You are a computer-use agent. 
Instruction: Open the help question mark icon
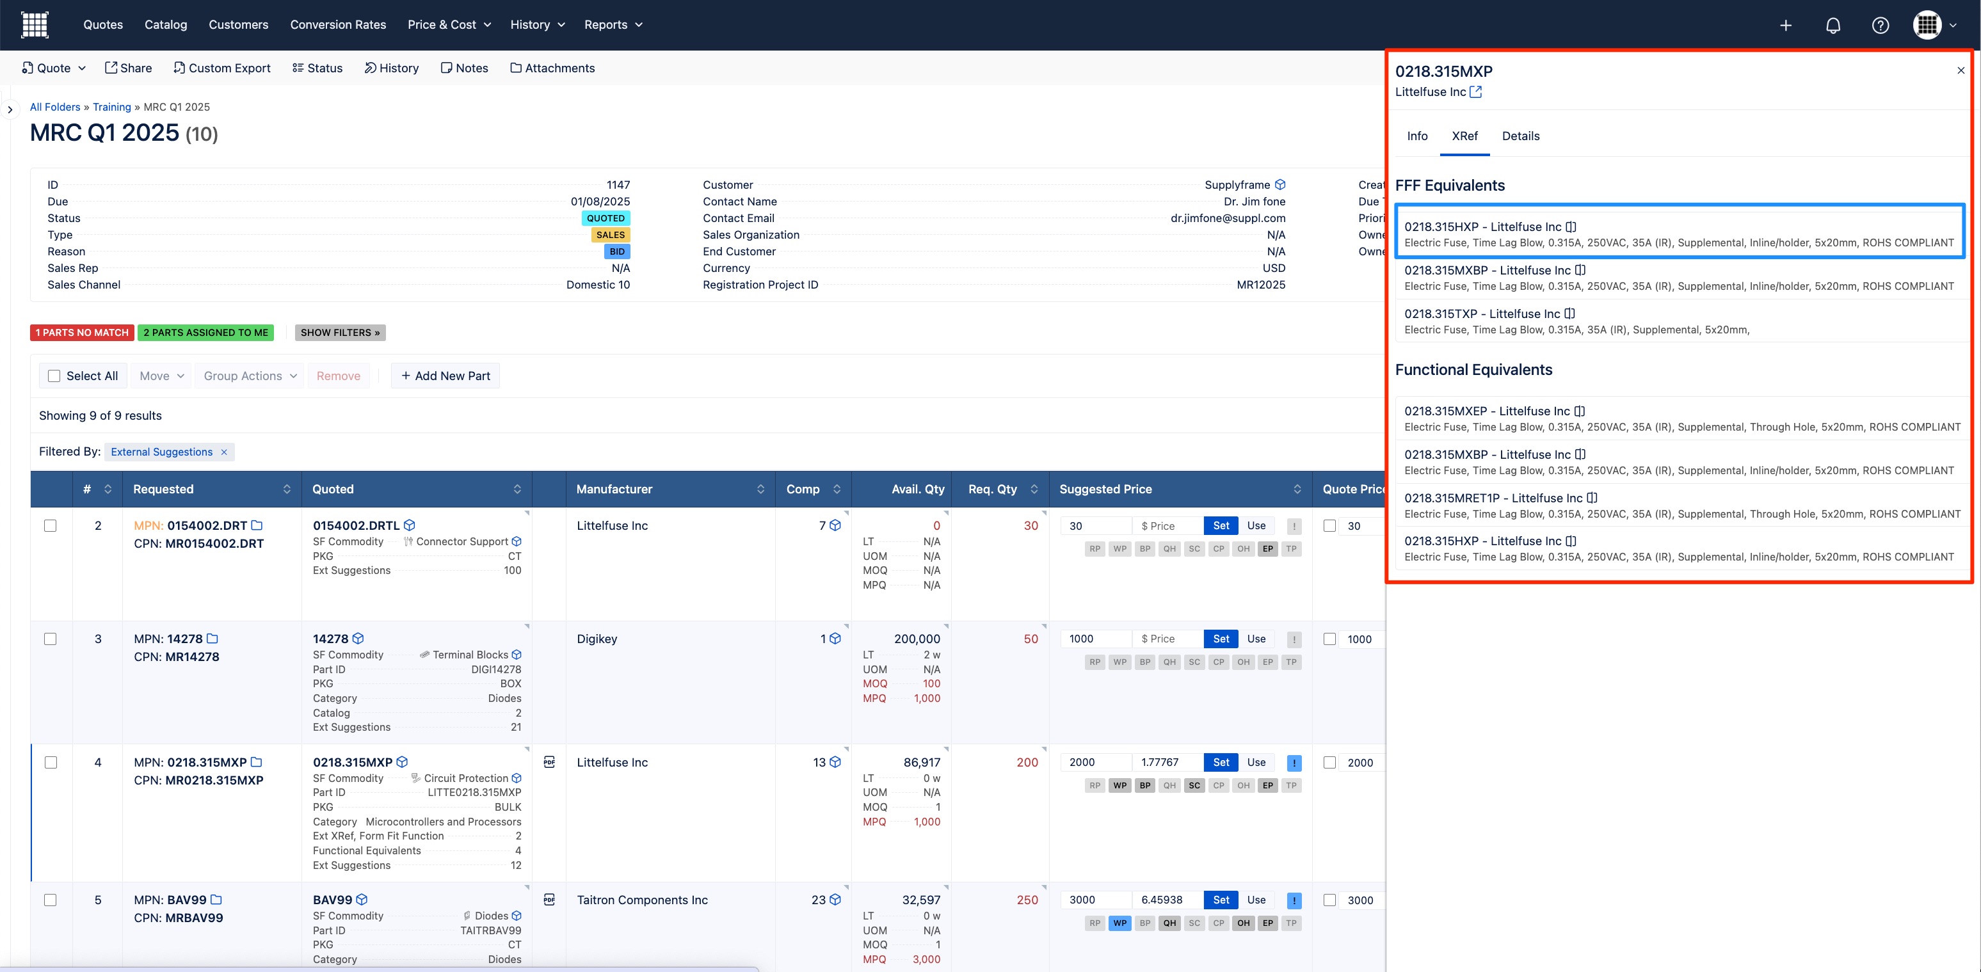pos(1881,26)
